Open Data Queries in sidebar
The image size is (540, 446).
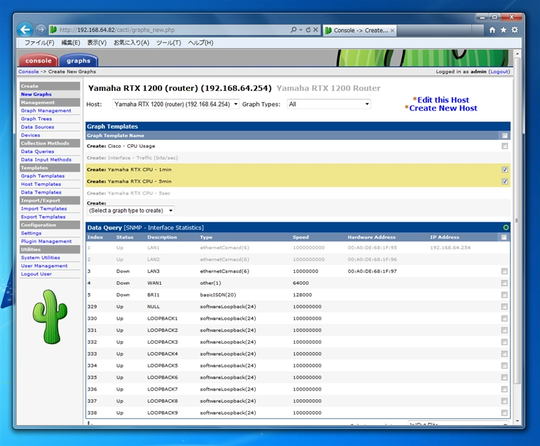(37, 151)
